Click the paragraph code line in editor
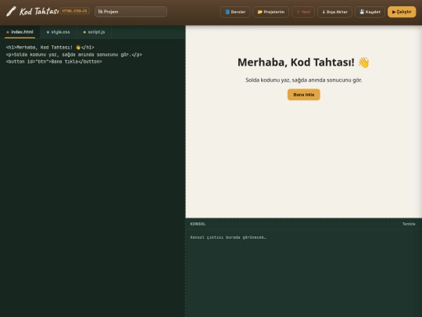Image resolution: width=422 pixels, height=317 pixels. click(74, 55)
